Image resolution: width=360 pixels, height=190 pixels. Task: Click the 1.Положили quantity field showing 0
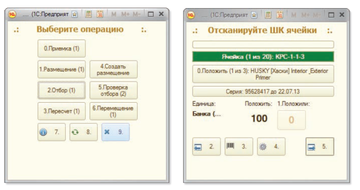click(291, 120)
